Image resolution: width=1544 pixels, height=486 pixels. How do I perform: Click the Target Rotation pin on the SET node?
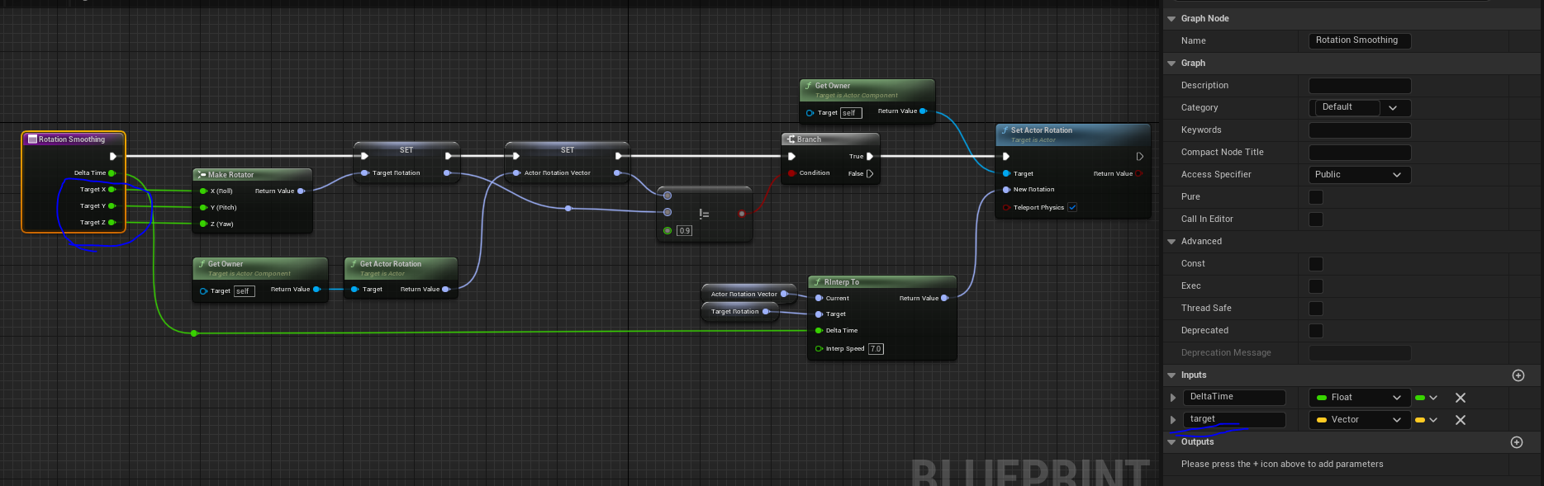point(365,173)
